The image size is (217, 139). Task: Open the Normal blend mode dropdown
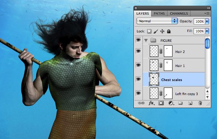pyautogui.click(x=157, y=21)
